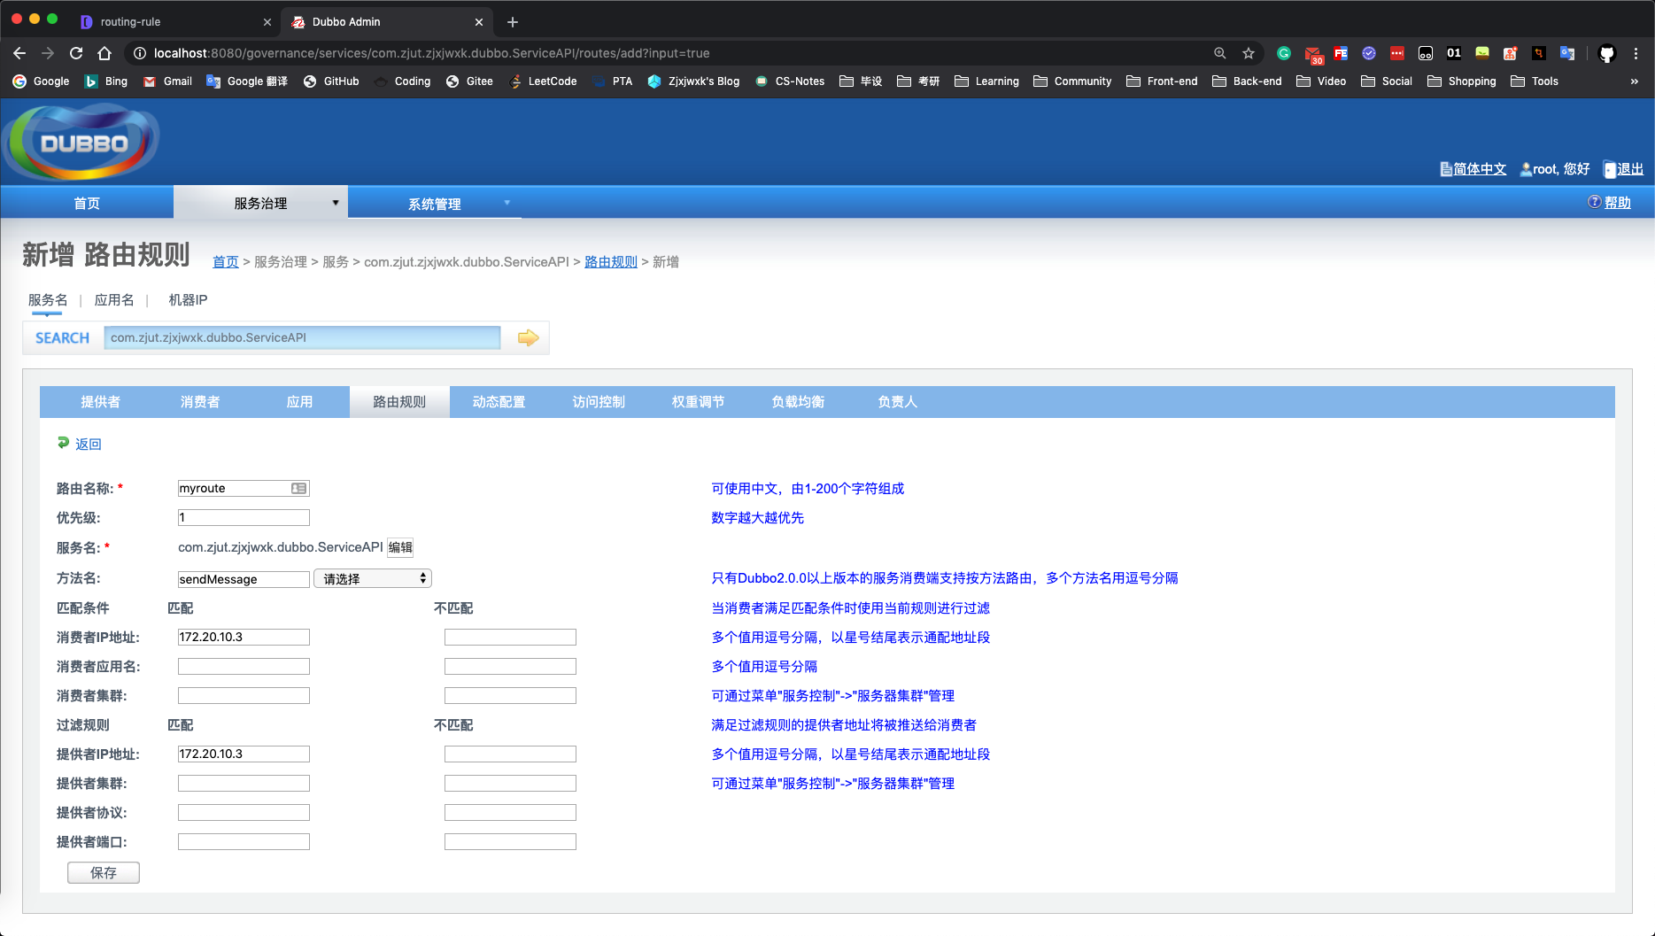1655x936 pixels.
Task: Bookmark this page with the star icon
Action: pos(1249,53)
